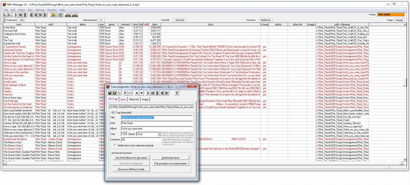Click the enqueue/add-to-play icon with plus
The image size is (410, 185).
(x=10, y=15)
